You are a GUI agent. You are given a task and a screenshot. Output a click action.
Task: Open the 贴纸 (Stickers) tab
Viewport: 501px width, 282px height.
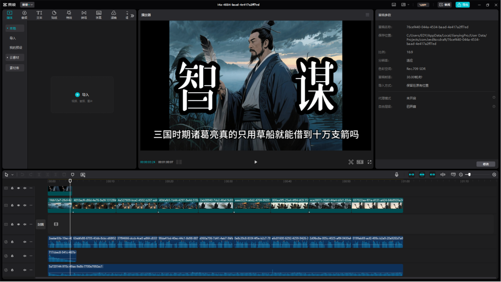(x=54, y=14)
